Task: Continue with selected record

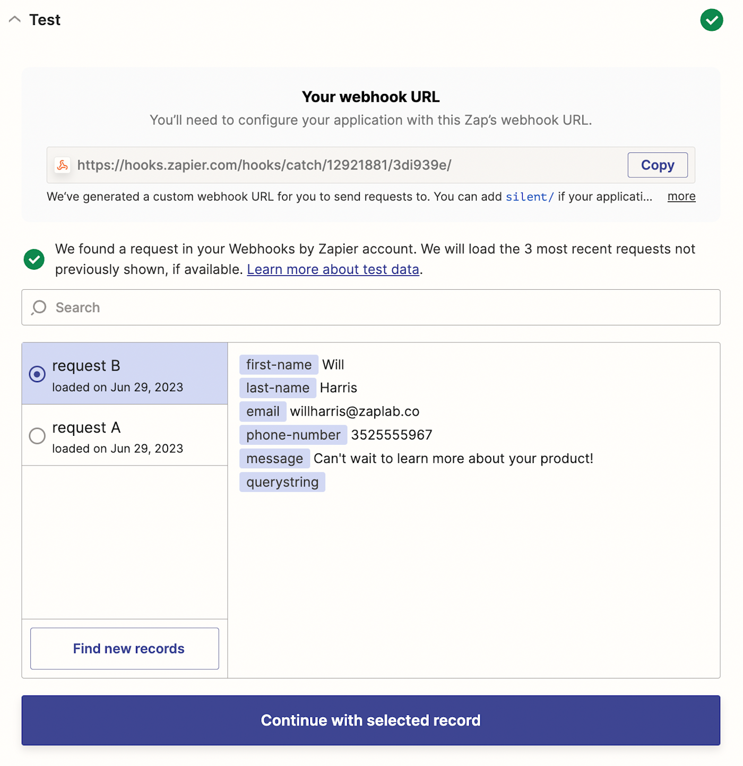Action: pos(371,720)
